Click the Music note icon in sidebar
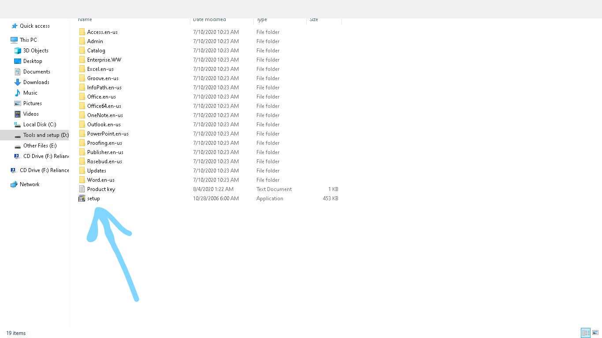Viewport: 602px width, 338px height. (18, 93)
